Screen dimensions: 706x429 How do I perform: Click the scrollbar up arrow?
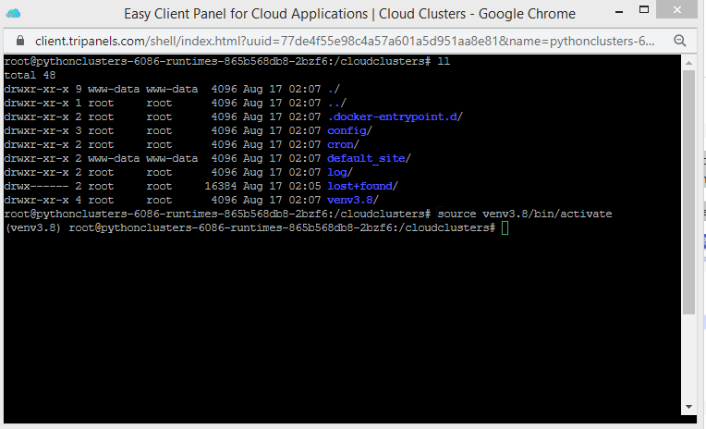click(x=688, y=62)
